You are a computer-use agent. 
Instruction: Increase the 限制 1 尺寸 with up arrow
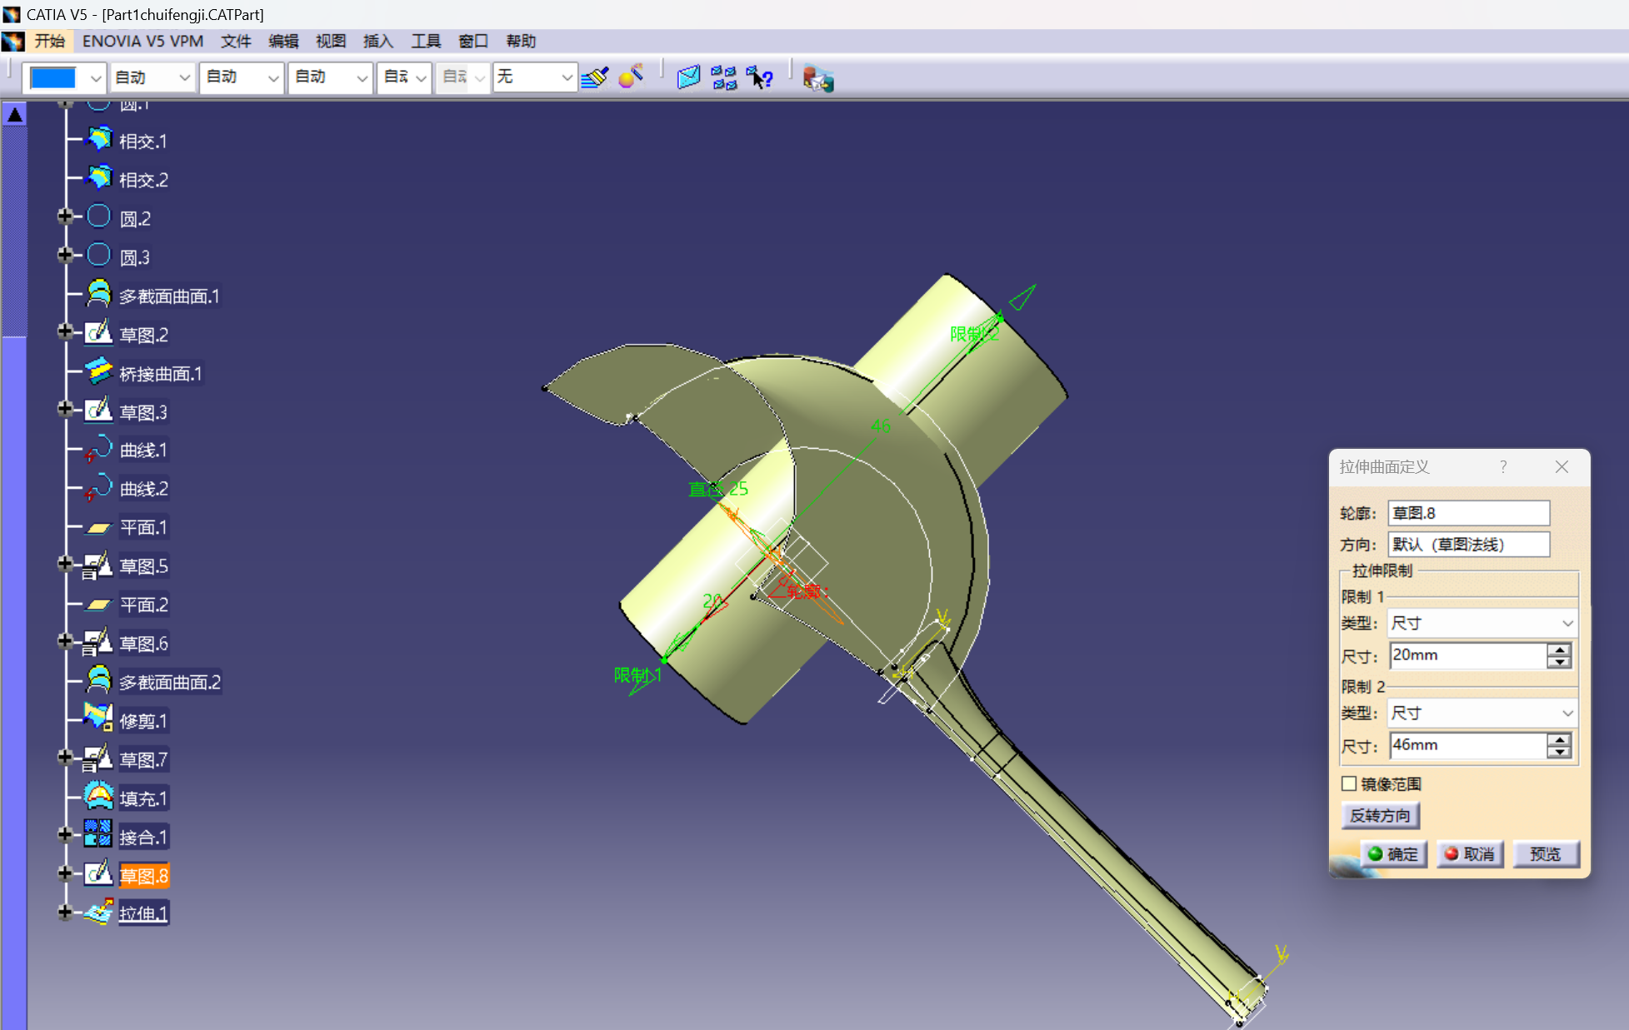coord(1559,649)
